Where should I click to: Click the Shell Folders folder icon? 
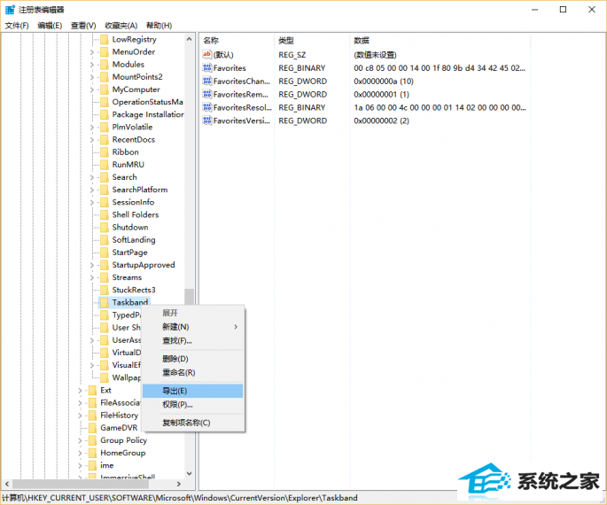coord(105,214)
